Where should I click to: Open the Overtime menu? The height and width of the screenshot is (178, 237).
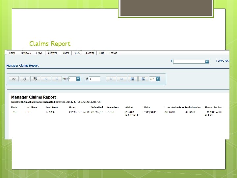52,53
